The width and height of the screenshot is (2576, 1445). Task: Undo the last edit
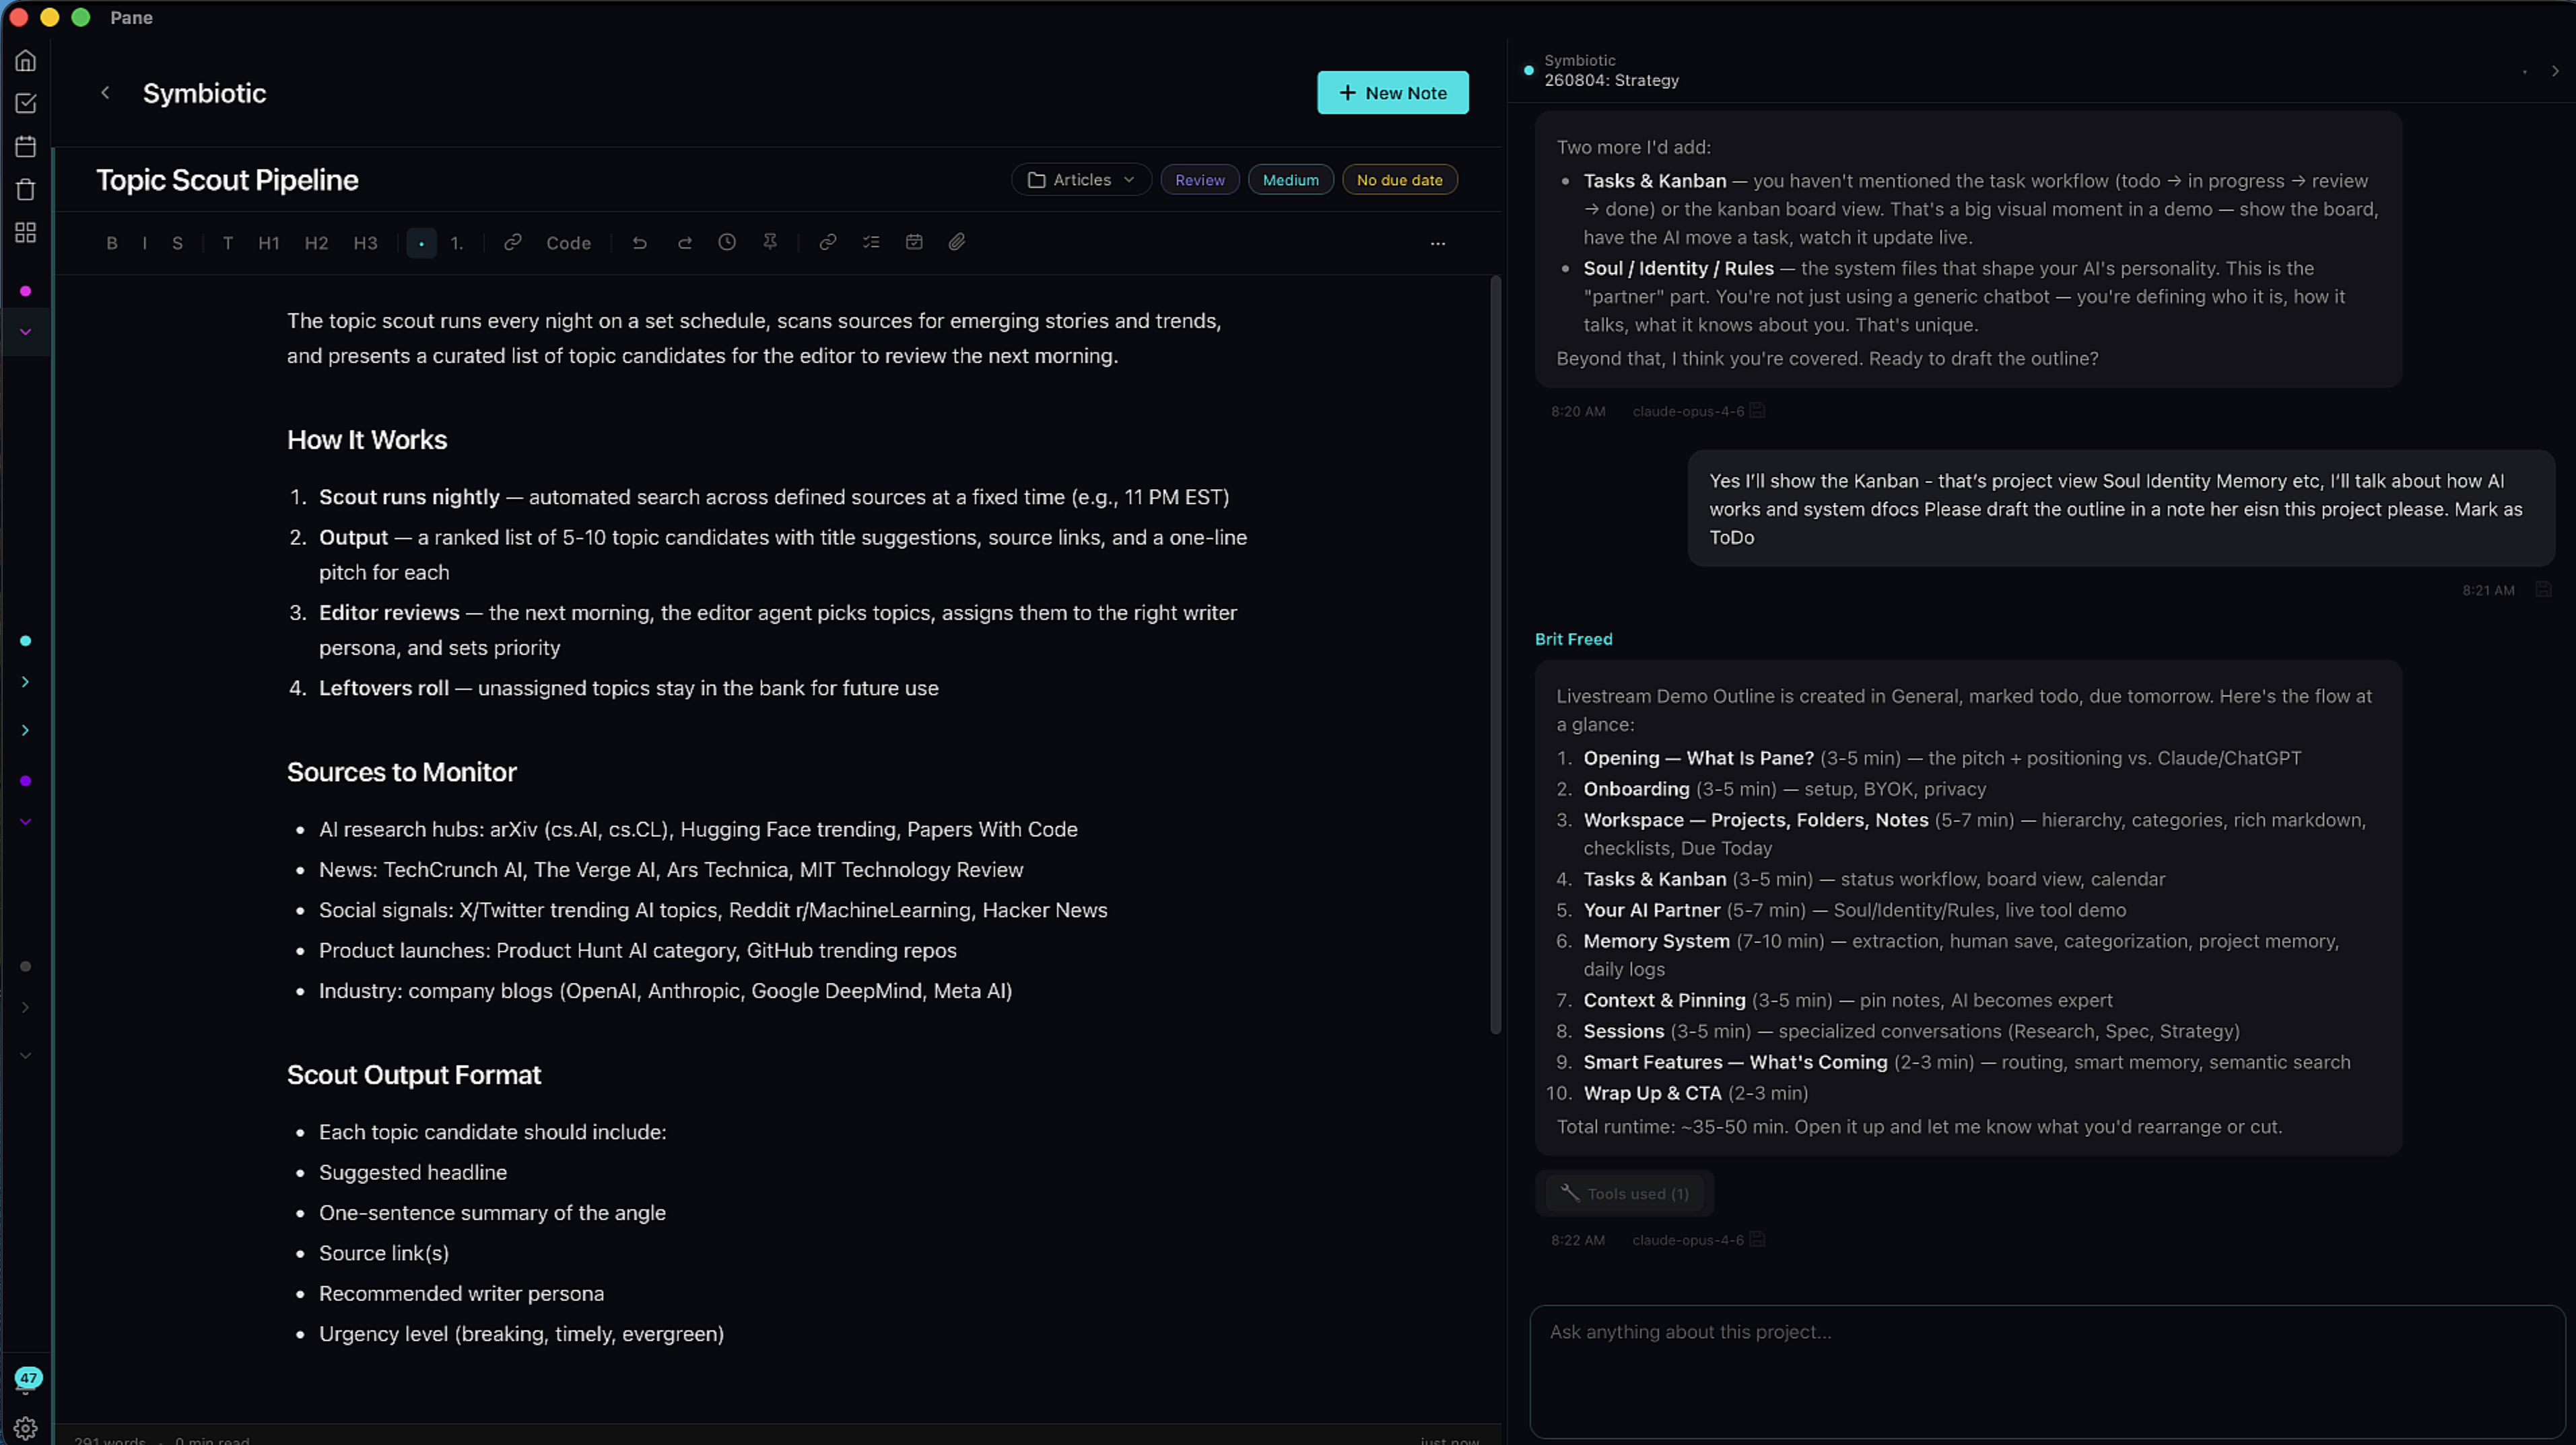640,243
